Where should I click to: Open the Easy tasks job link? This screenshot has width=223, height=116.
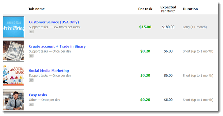point(38,95)
